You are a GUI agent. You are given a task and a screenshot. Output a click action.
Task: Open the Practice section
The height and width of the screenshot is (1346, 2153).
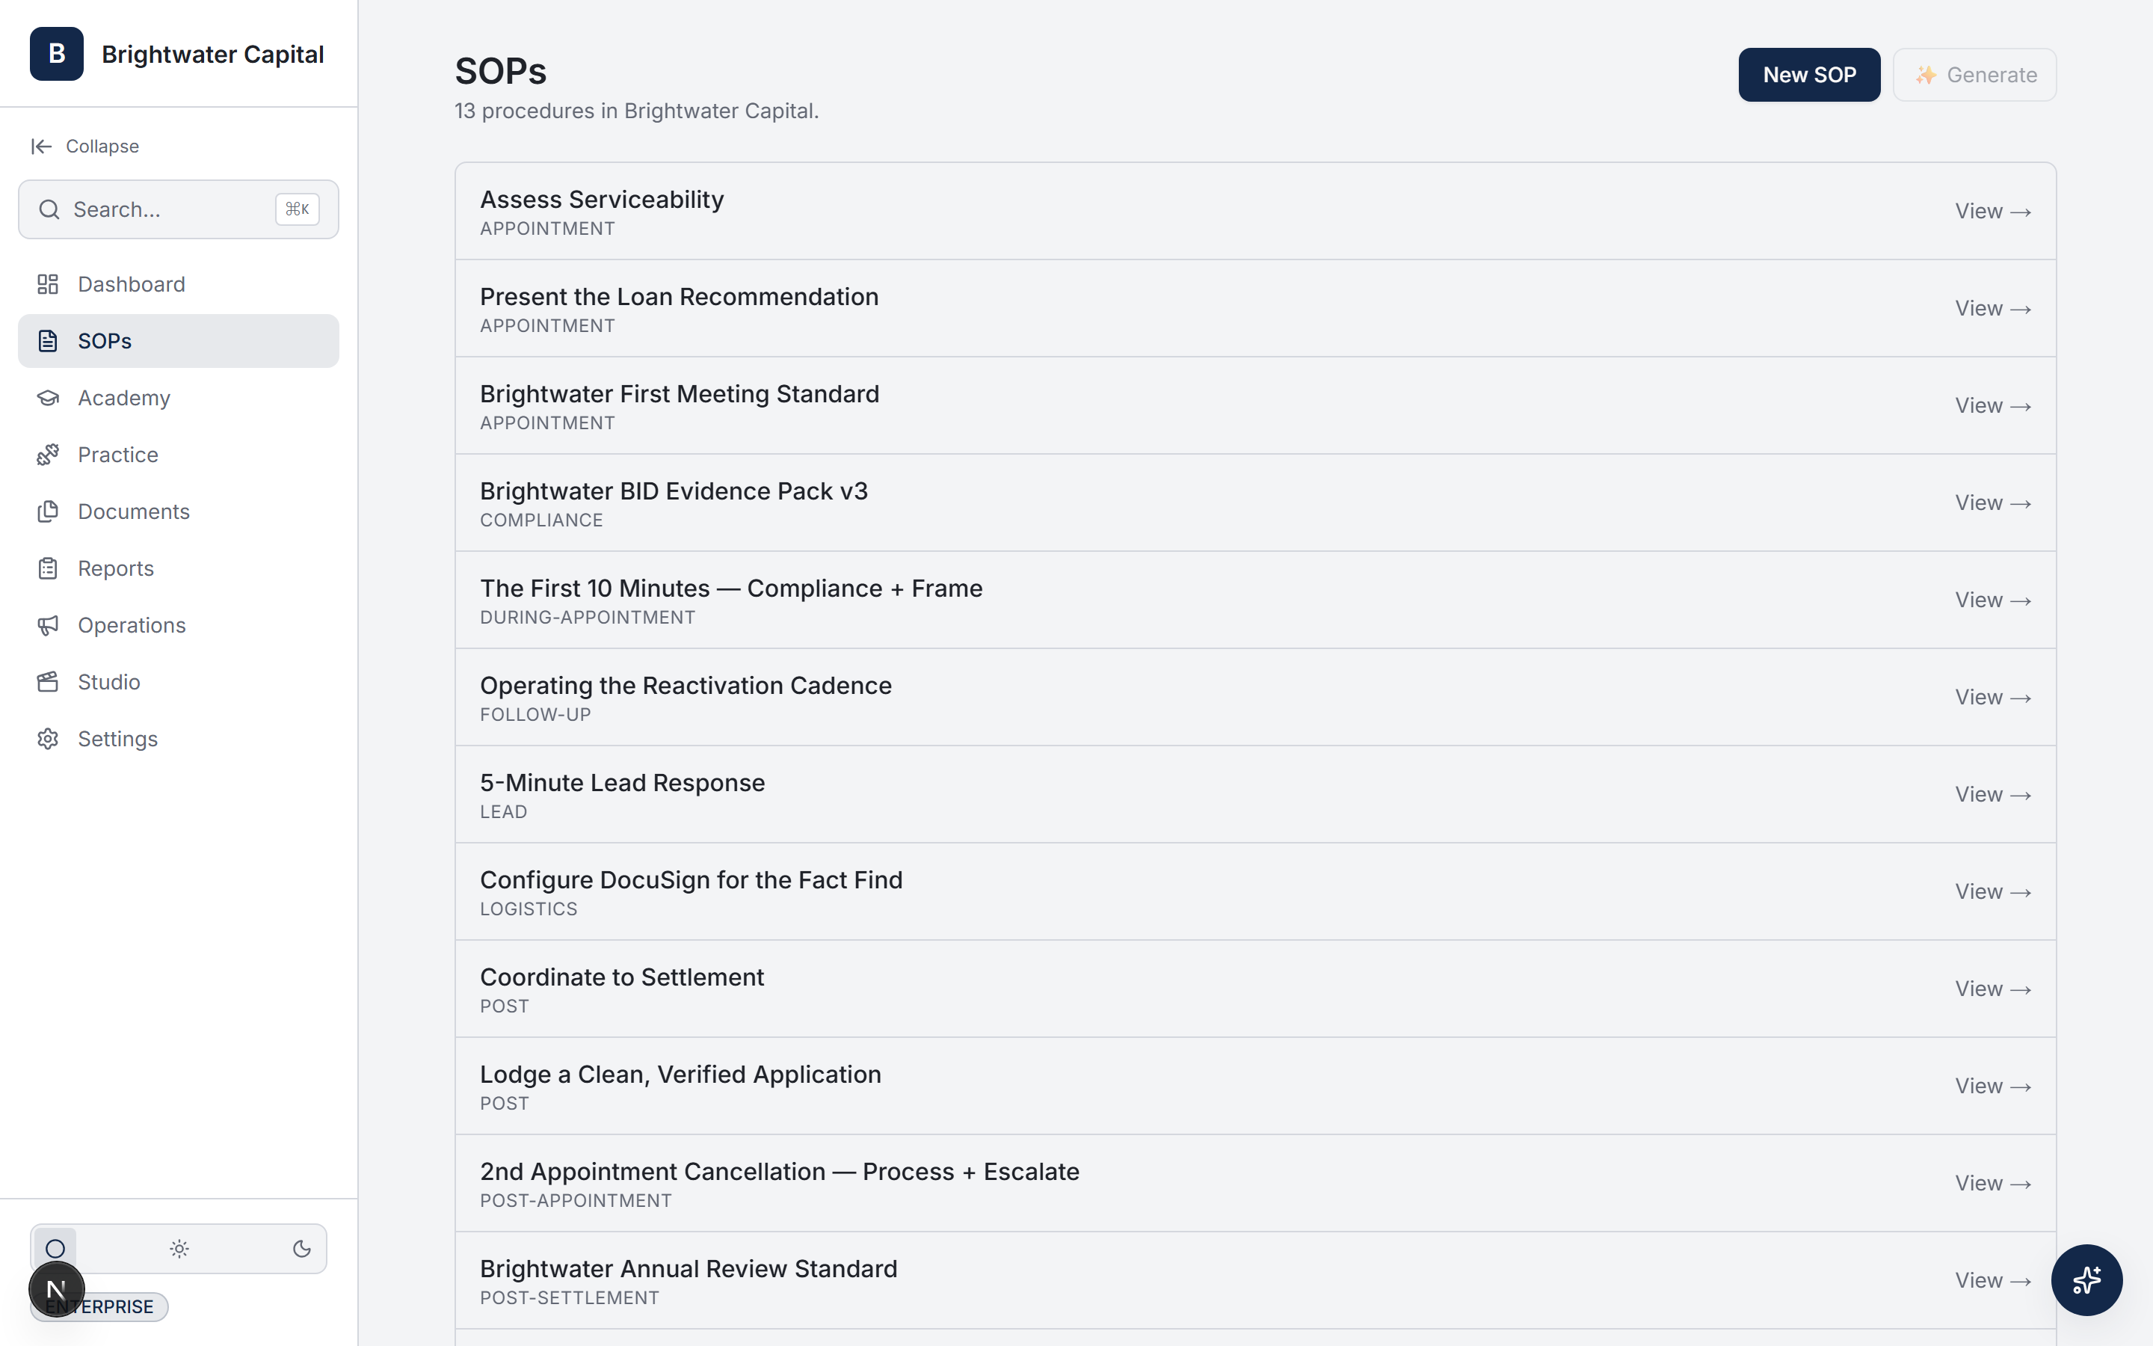[x=178, y=455]
